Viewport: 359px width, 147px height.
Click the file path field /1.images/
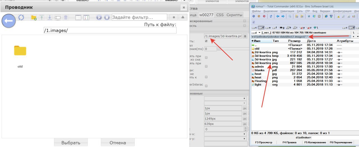[x=110, y=30]
